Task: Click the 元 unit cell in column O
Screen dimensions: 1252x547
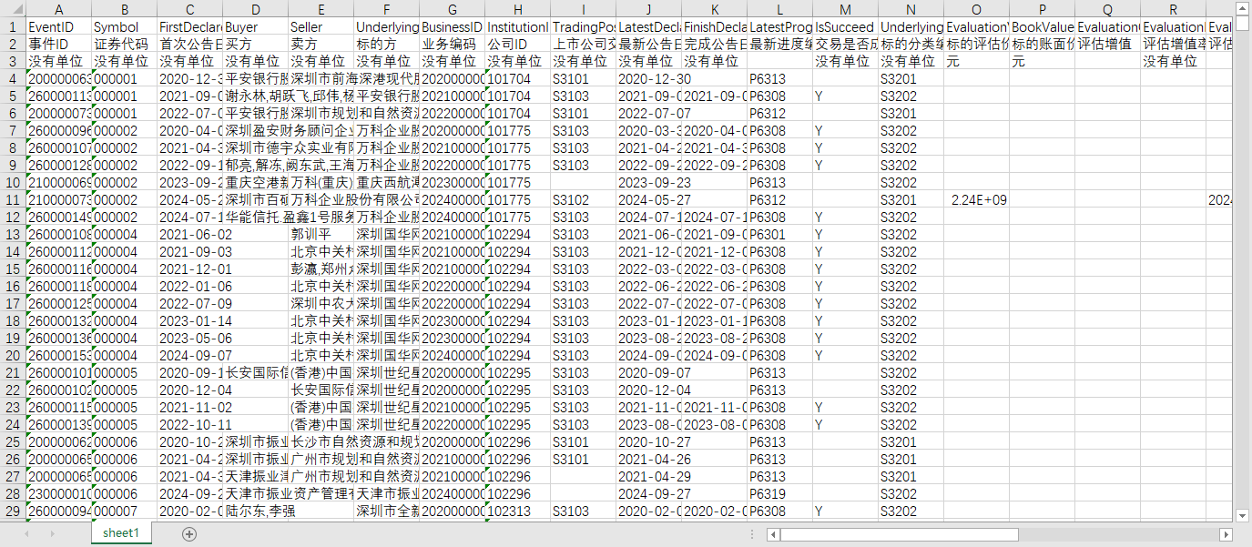Action: click(976, 62)
